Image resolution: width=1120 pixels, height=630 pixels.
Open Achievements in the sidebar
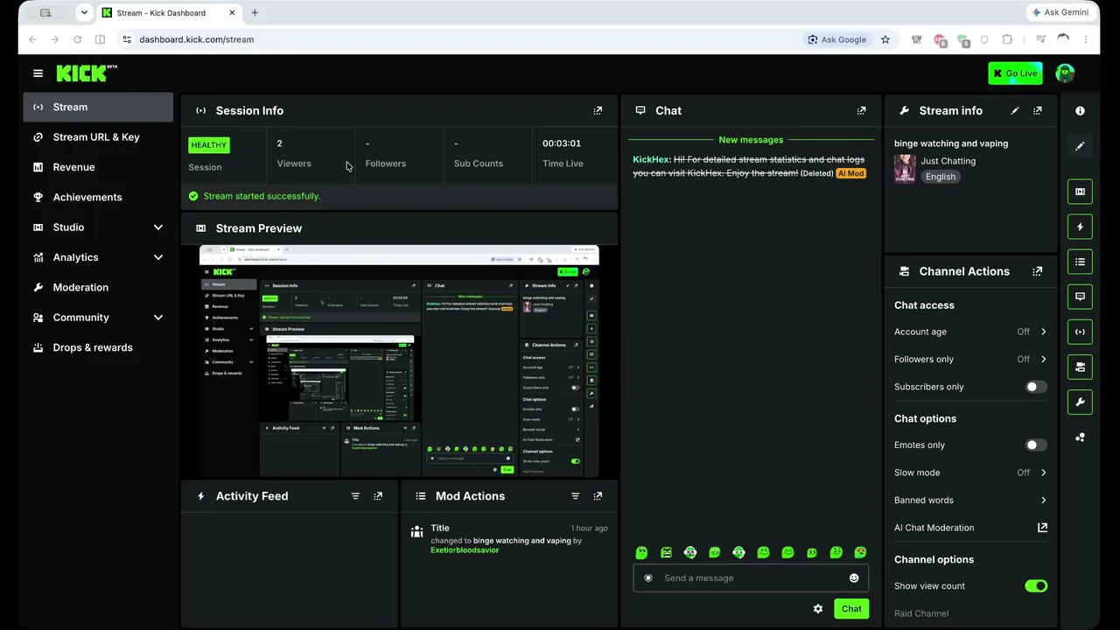click(x=98, y=198)
